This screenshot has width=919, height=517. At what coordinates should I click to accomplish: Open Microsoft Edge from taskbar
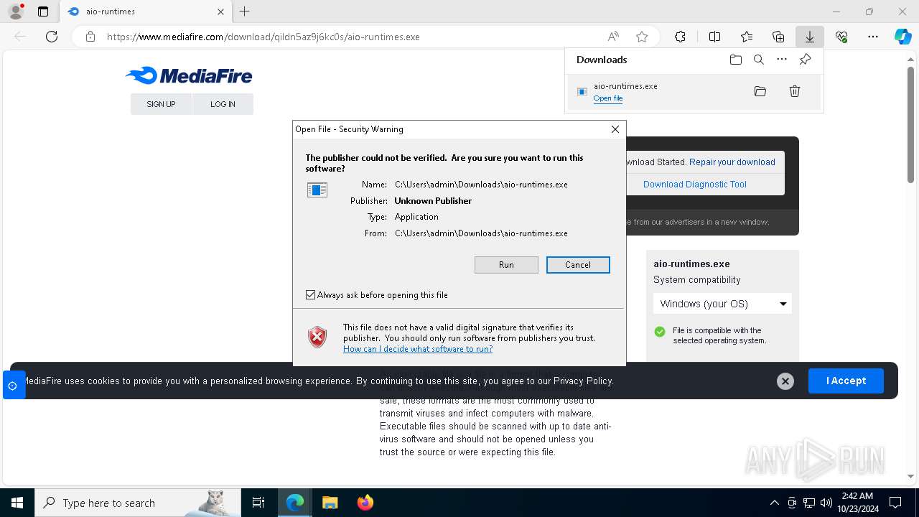(x=295, y=503)
